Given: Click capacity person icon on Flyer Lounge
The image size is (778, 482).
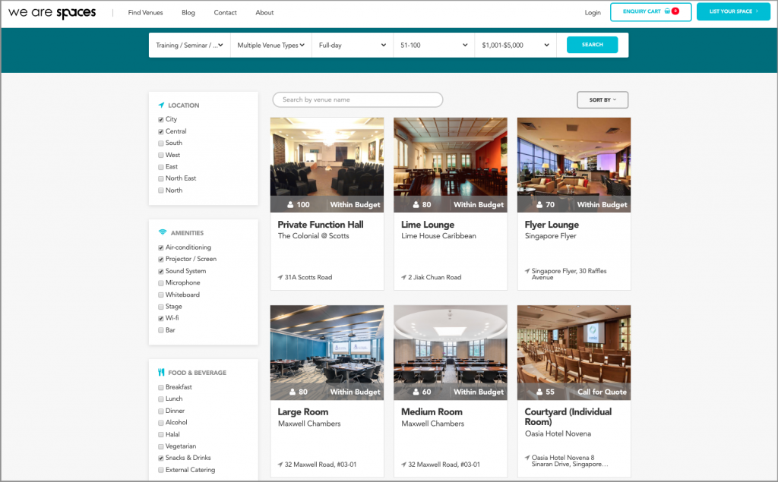Looking at the screenshot, I should point(539,204).
